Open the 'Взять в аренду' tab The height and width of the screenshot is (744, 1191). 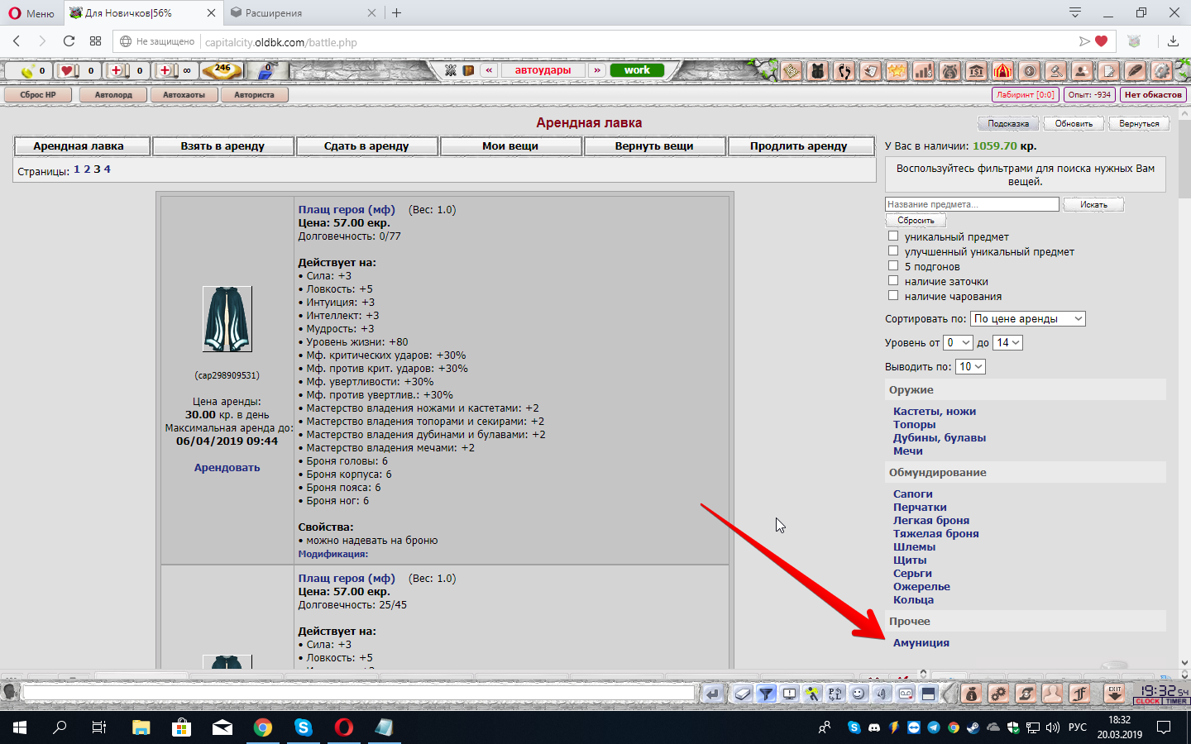click(x=222, y=146)
